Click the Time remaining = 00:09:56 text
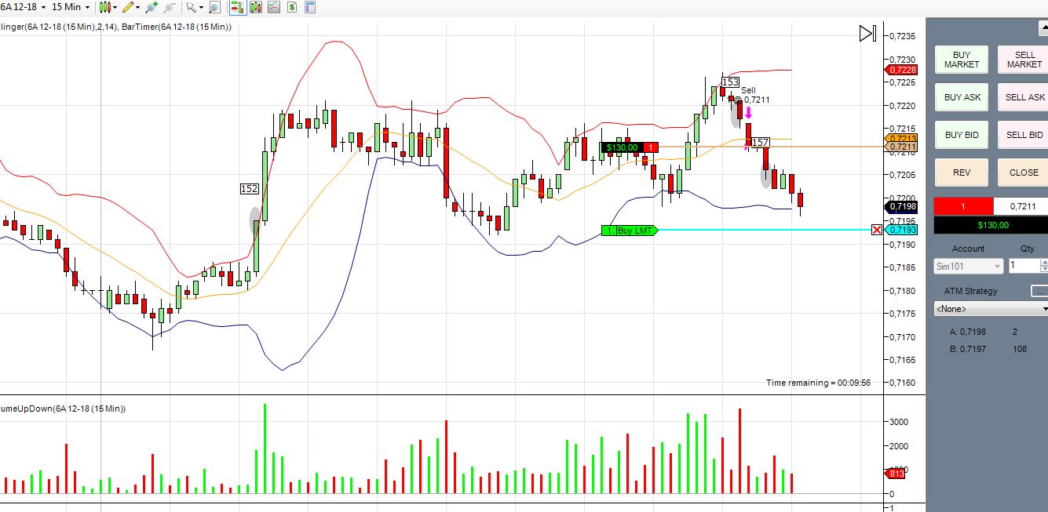 coord(818,383)
